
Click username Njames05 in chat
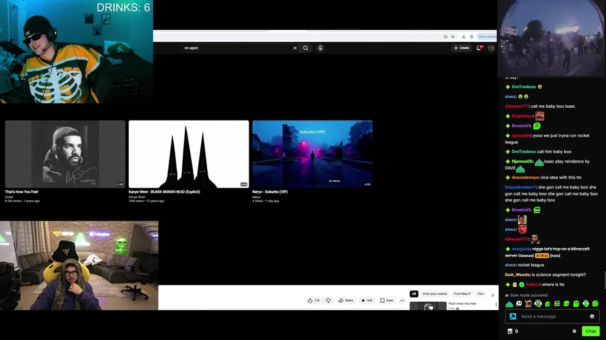pos(522,161)
